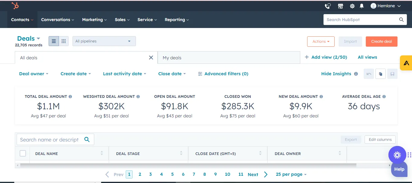
Task: Open the 25 per page dropdown
Action: pyautogui.click(x=291, y=174)
